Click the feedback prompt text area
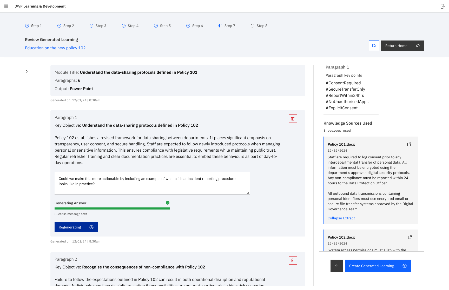 tap(152, 183)
